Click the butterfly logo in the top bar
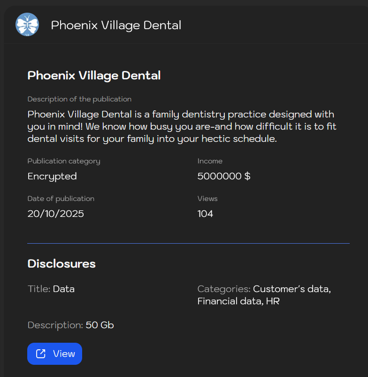The height and width of the screenshot is (377, 368). pyautogui.click(x=27, y=24)
